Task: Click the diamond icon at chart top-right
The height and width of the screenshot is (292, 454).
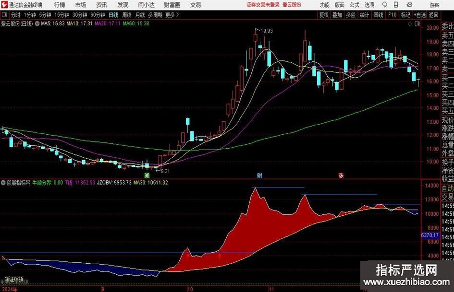Action: click(x=410, y=24)
